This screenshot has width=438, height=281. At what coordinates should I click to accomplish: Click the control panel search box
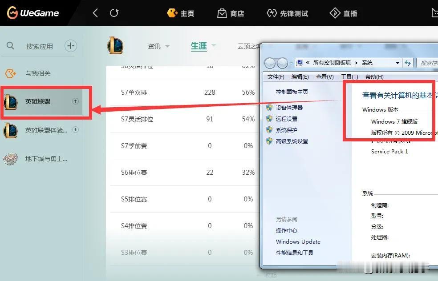click(427, 63)
